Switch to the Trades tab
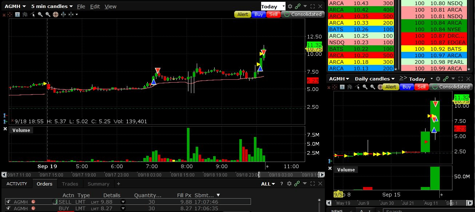This screenshot has height=212, width=475. pos(70,184)
